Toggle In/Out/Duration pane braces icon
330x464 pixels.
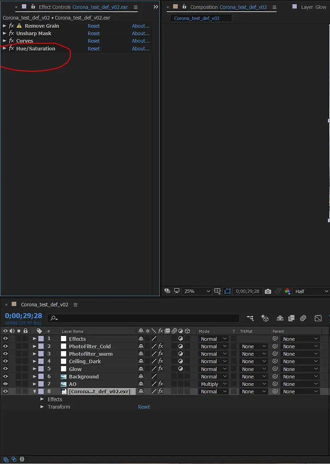tap(22, 459)
